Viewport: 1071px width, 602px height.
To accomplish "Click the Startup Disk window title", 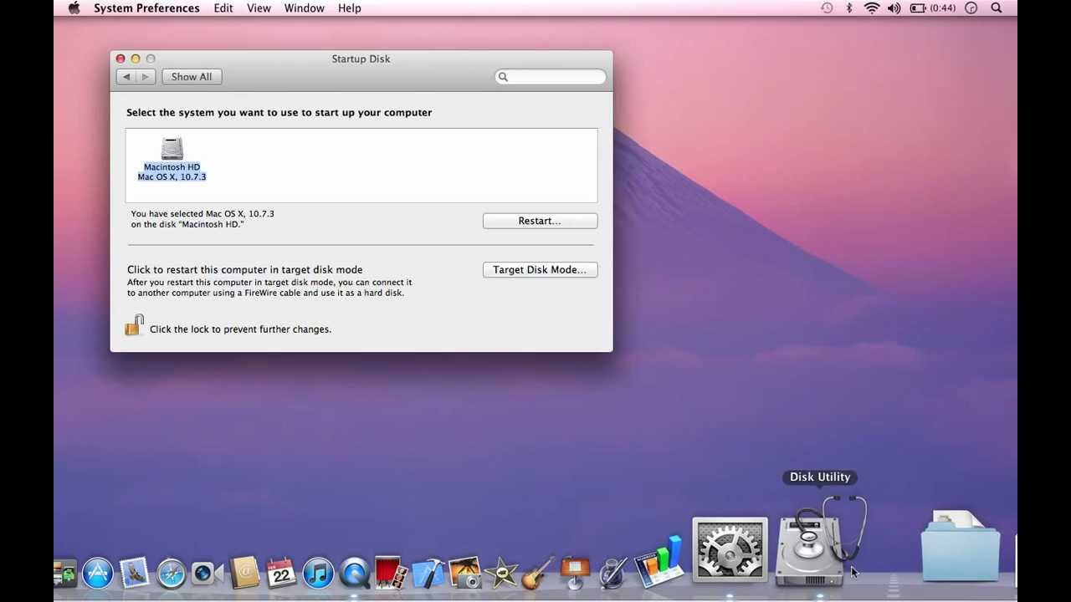I will pos(361,59).
